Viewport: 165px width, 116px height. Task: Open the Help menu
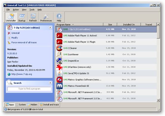click(40, 9)
